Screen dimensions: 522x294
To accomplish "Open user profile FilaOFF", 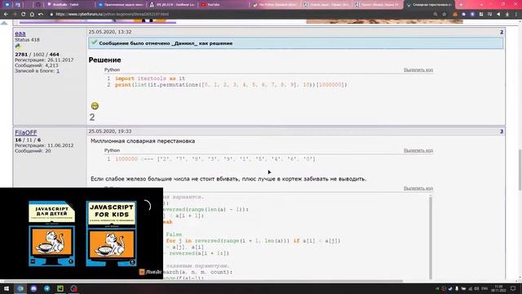I will pyautogui.click(x=25, y=132).
